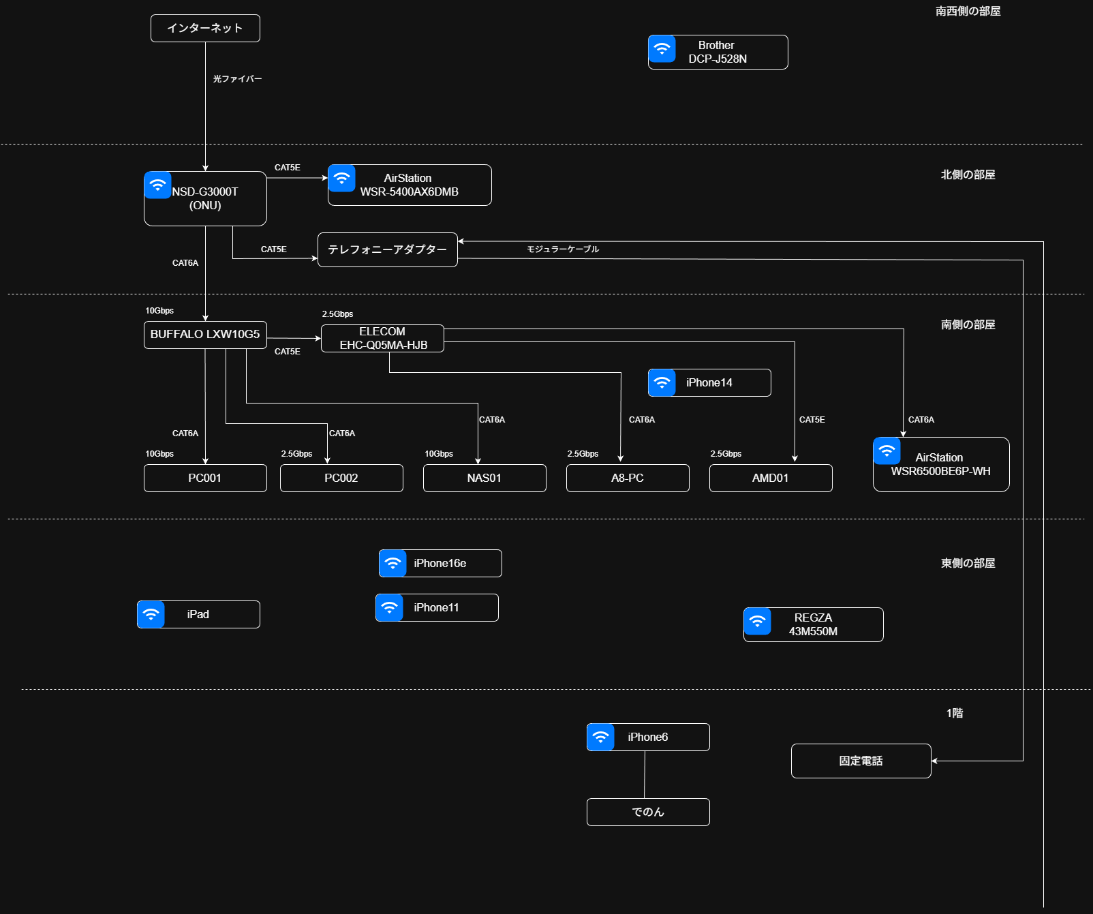
Task: Click the 10Gbps label above NAS01
Action: point(439,454)
